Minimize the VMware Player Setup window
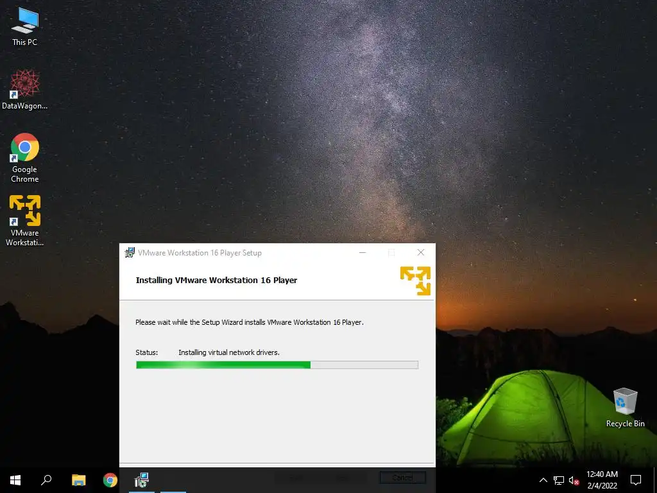 pyautogui.click(x=363, y=252)
